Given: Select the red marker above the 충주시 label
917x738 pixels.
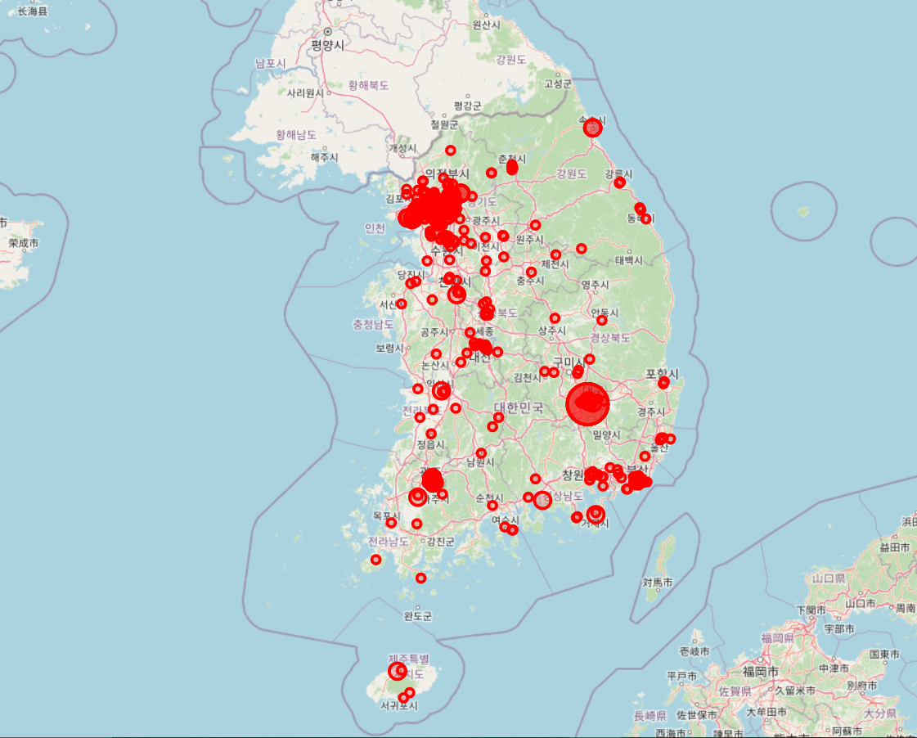Looking at the screenshot, I should tap(531, 272).
